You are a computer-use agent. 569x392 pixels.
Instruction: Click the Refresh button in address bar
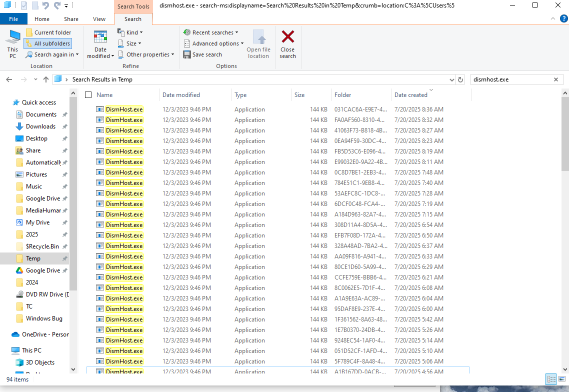460,80
